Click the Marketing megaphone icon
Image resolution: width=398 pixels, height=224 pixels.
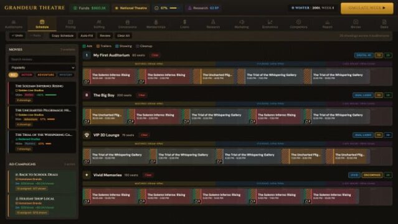coord(242,22)
